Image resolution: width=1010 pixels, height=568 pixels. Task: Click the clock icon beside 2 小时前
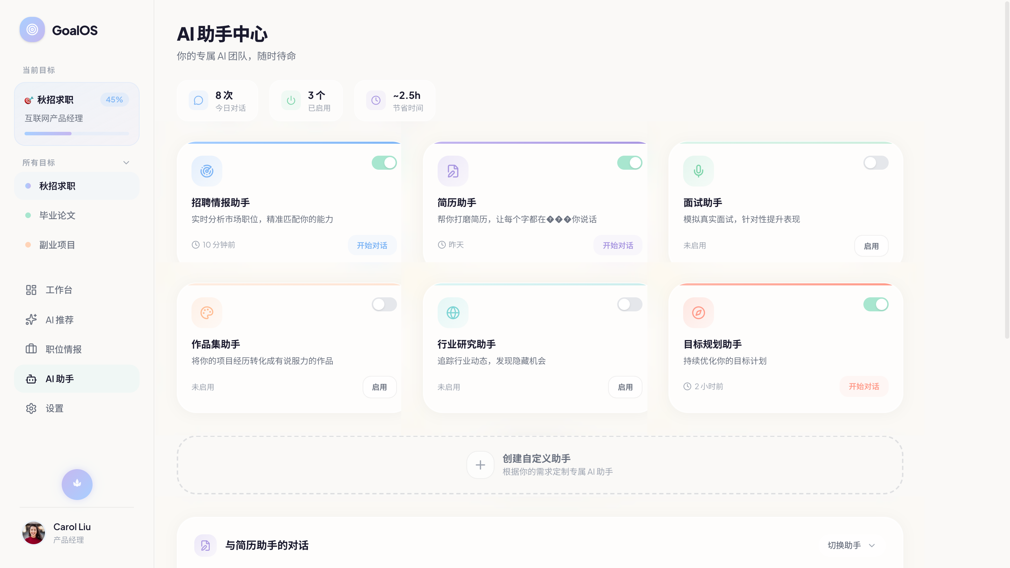pyautogui.click(x=687, y=386)
